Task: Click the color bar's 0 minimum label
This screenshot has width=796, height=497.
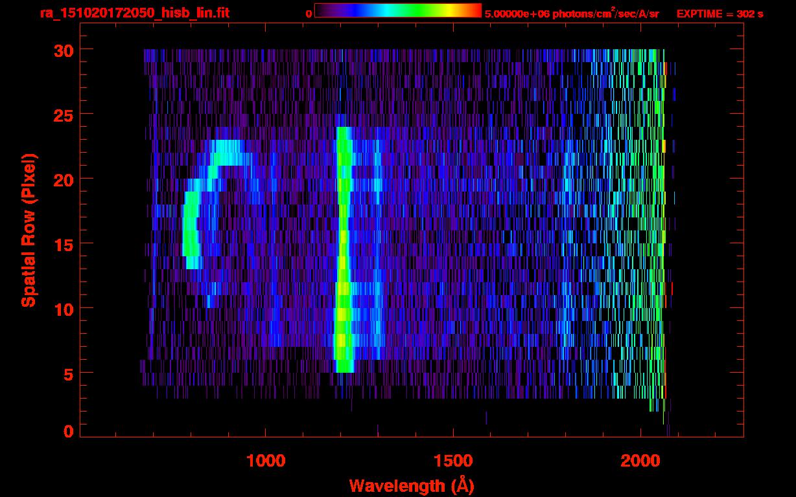Action: coord(309,14)
